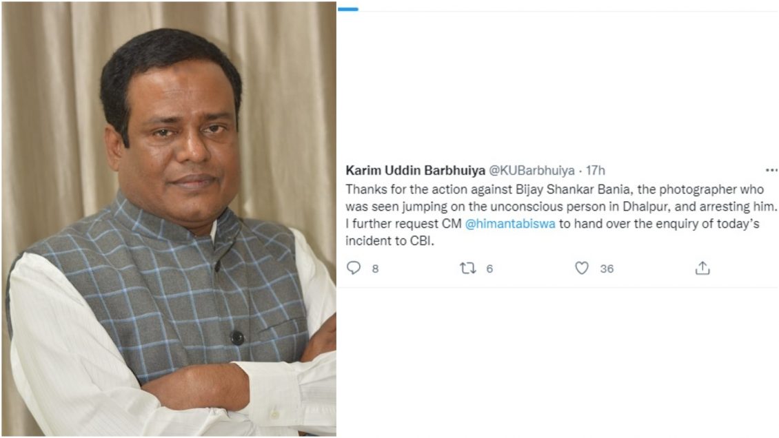The height and width of the screenshot is (438, 779).
Task: Select the blue tab indicator at top
Action: [x=348, y=9]
